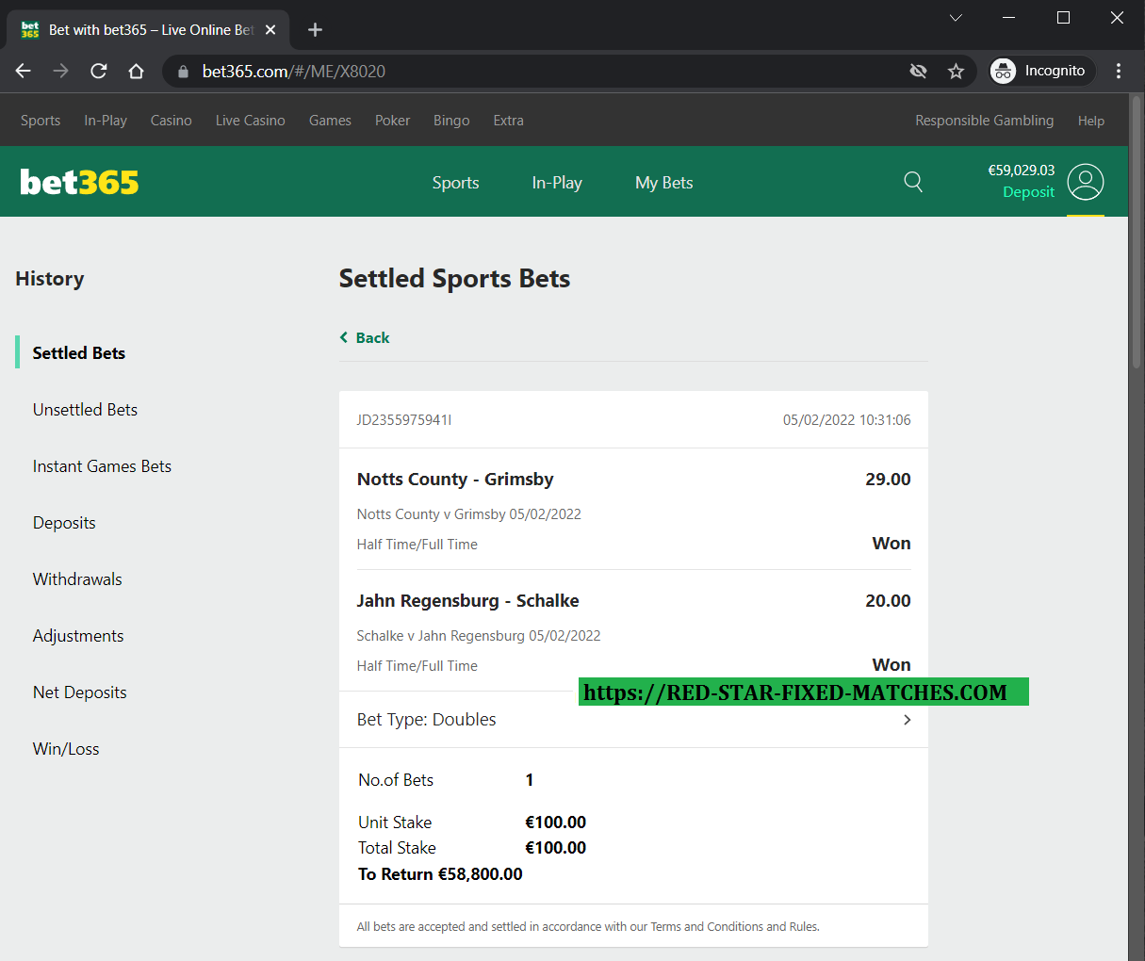Open a new browser tab
This screenshot has width=1145, height=961.
tap(315, 30)
